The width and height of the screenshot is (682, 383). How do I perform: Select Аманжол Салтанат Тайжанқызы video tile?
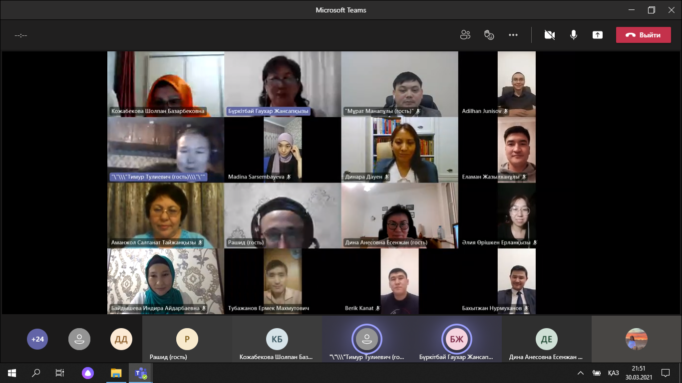[166, 215]
